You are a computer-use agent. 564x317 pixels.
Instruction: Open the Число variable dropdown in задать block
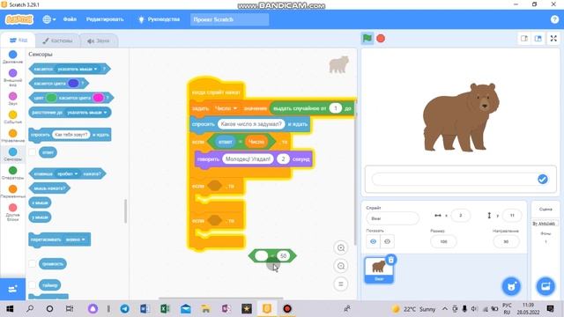point(226,108)
